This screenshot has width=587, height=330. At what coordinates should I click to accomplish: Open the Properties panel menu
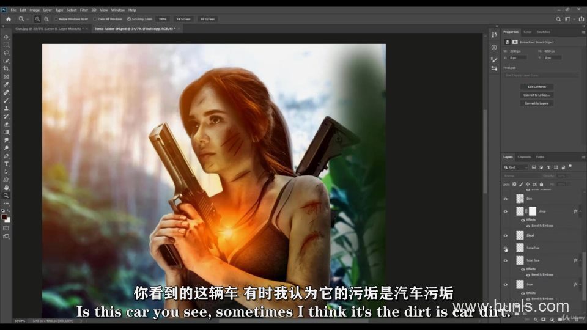(x=583, y=32)
